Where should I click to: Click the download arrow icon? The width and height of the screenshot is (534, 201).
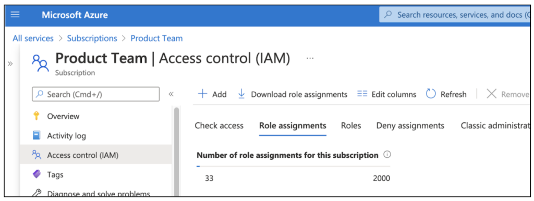tap(241, 94)
